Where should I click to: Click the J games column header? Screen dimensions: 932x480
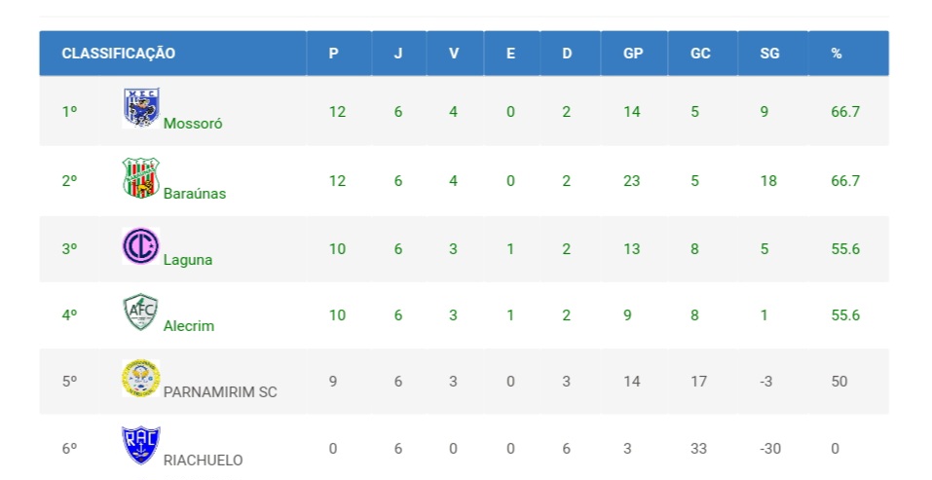(397, 54)
